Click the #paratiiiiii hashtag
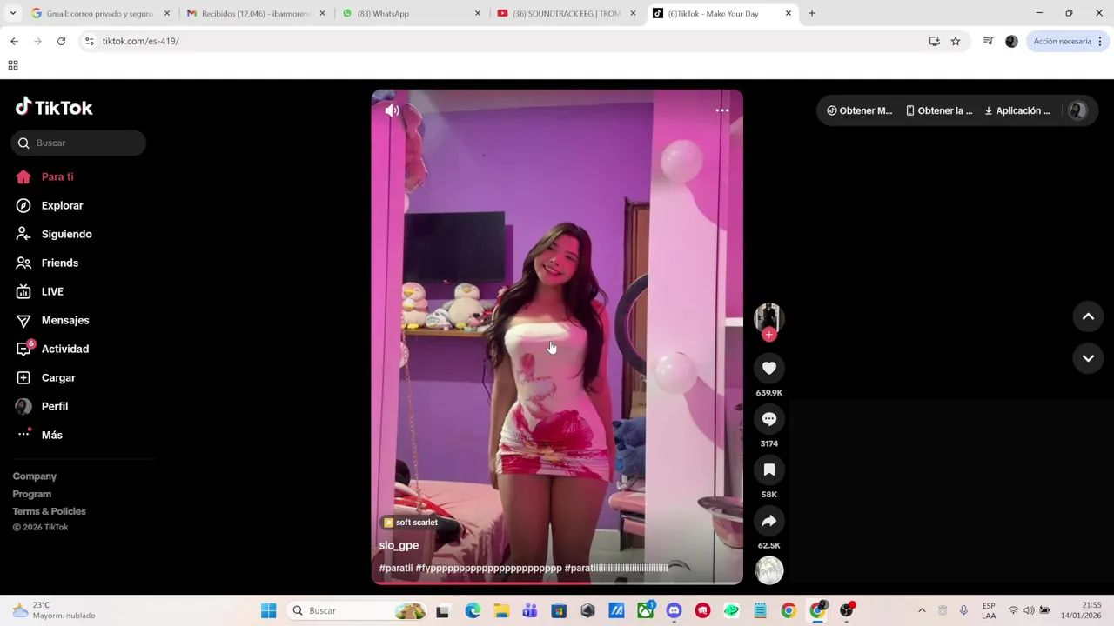This screenshot has width=1114, height=626. [616, 568]
